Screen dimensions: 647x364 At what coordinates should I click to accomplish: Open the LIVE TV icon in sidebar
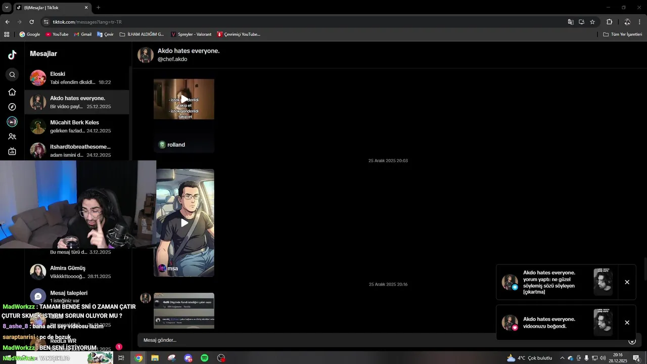pyautogui.click(x=12, y=151)
